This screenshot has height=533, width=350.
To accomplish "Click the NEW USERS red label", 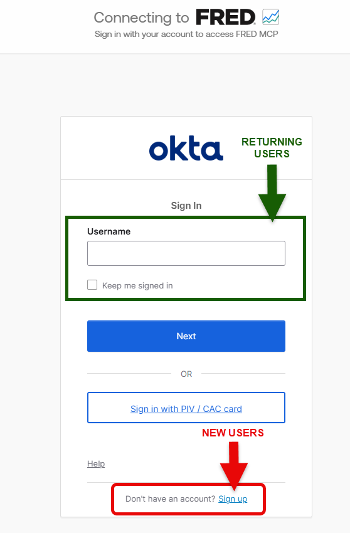I will (233, 433).
